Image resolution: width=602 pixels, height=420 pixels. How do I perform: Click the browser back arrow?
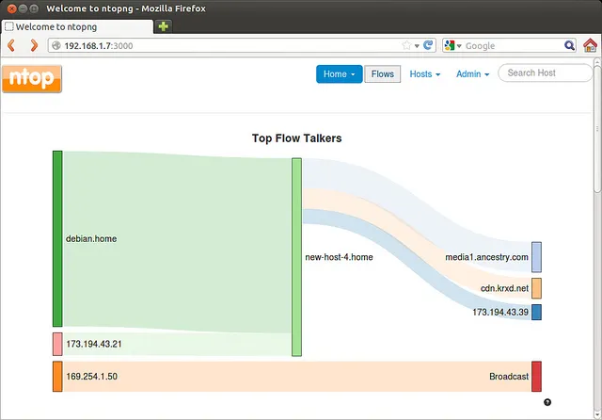(12, 45)
